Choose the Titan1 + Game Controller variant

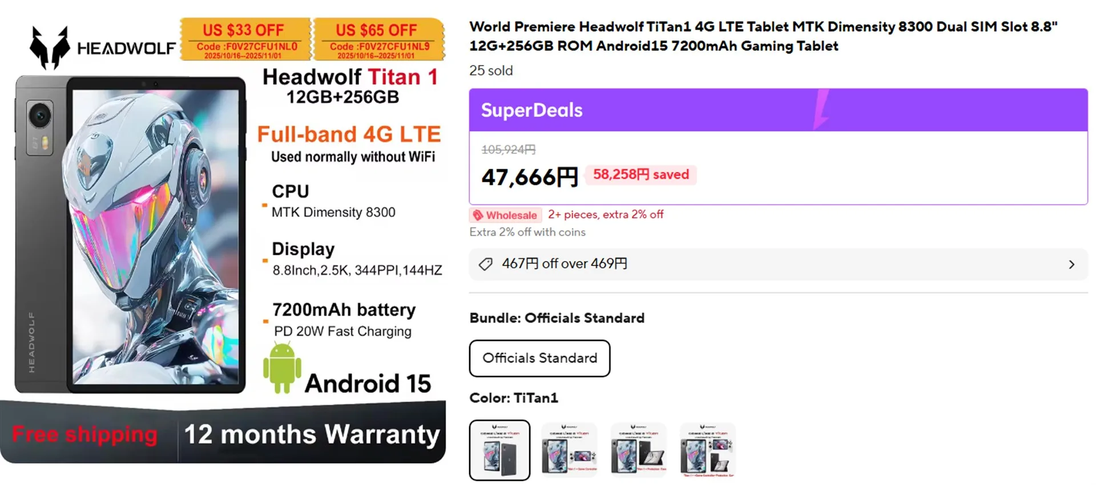[569, 450]
